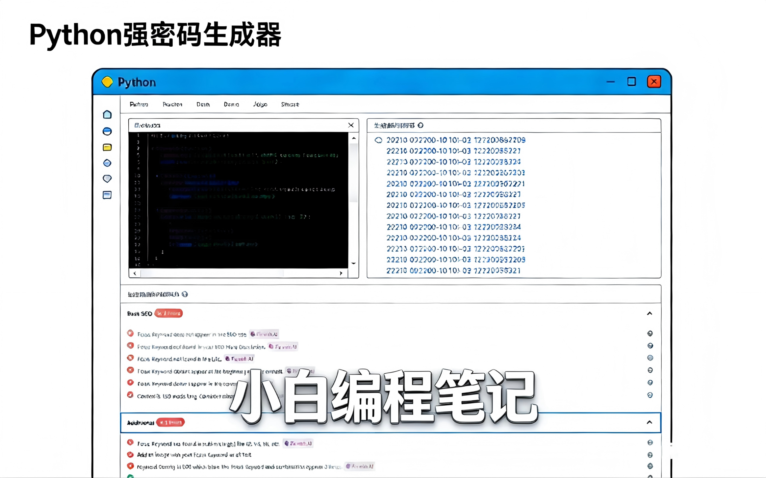Click the first Fix with AI button
Viewport: 766px width, 478px height.
point(264,334)
